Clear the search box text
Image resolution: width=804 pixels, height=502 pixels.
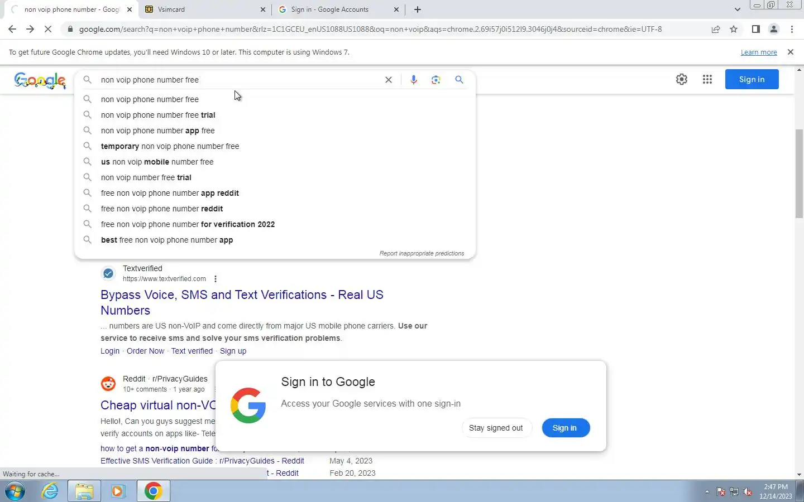[389, 80]
